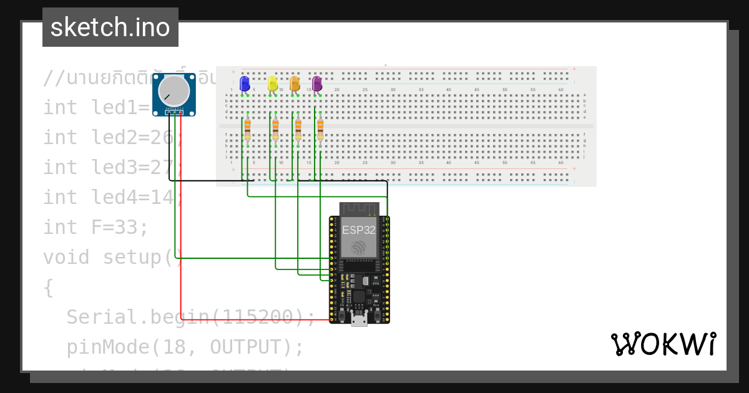Viewport: 749px width, 393px height.
Task: Select the resistor under the yellow LED
Action: (x=276, y=129)
